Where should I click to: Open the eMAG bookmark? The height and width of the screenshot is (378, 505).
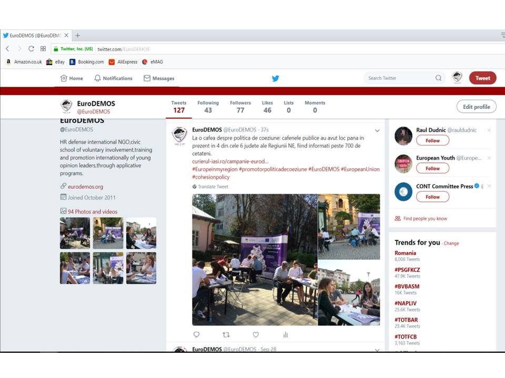click(153, 62)
